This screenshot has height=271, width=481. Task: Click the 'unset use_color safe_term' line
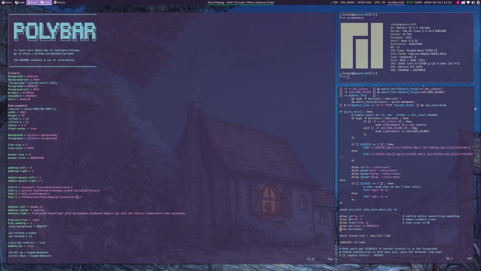(368, 210)
